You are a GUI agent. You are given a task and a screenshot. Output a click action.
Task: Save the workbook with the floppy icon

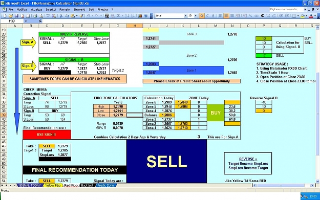click(16, 16)
